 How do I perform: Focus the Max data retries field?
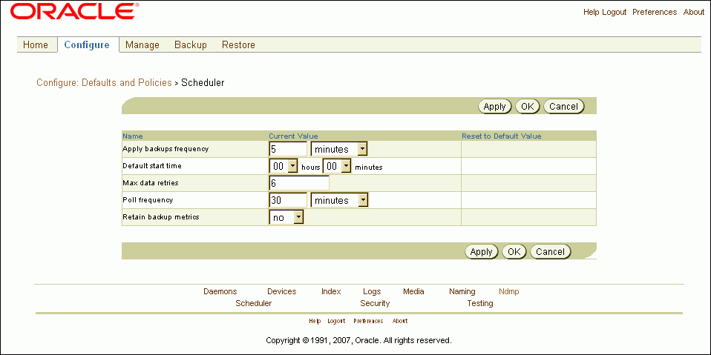[299, 183]
